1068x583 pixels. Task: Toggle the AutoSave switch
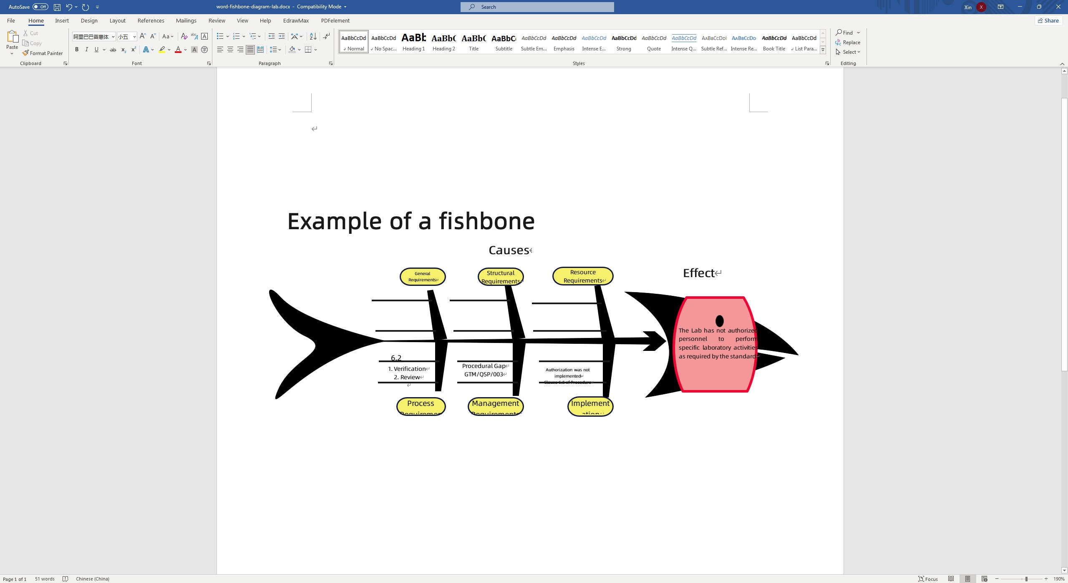(x=40, y=7)
